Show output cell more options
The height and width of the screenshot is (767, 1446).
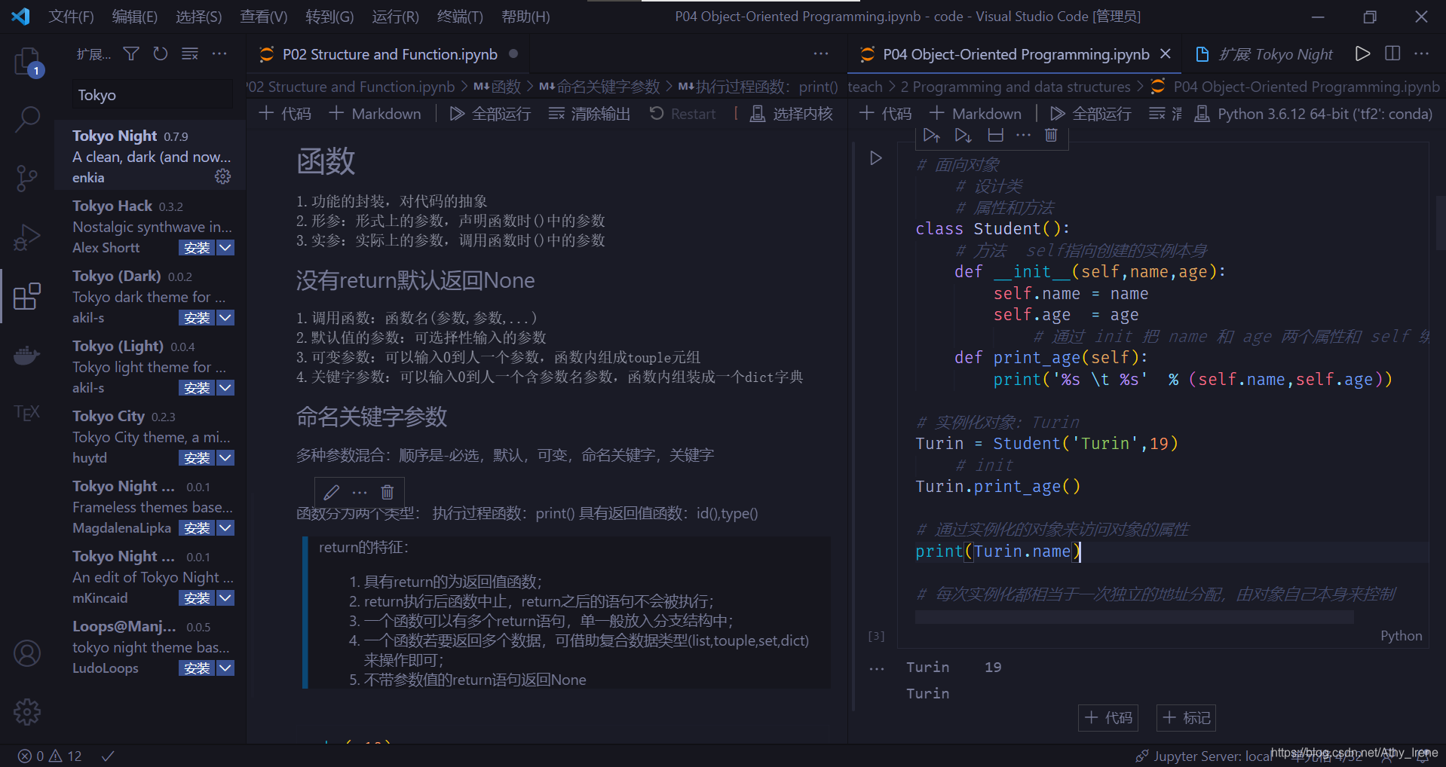876,668
